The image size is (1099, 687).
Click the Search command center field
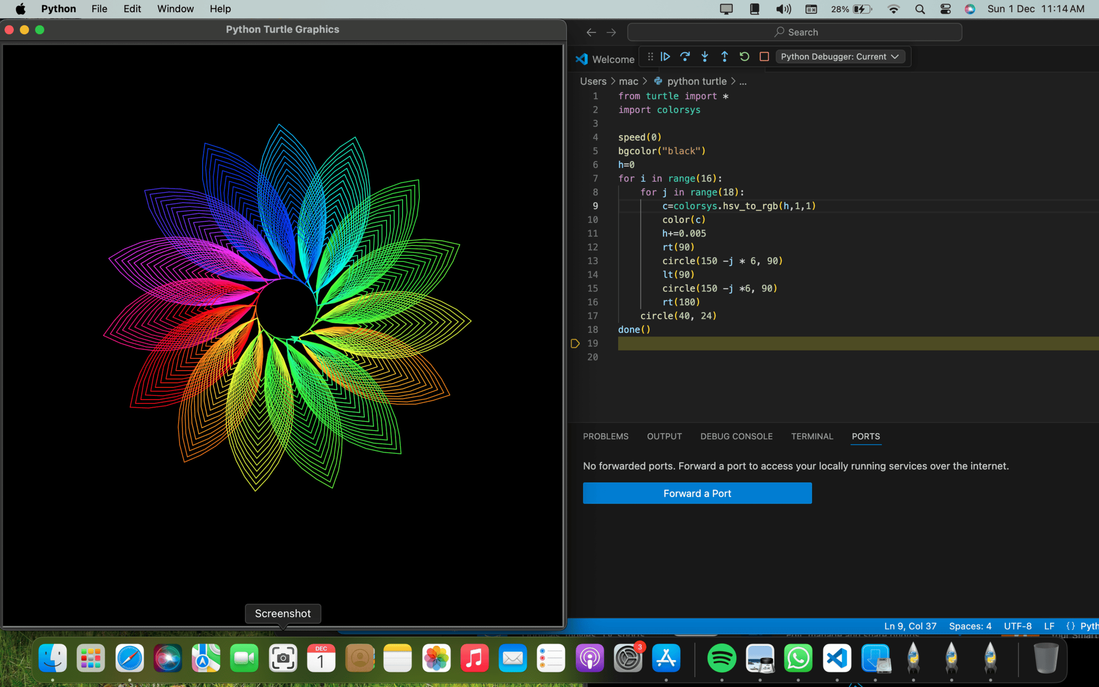[795, 32]
